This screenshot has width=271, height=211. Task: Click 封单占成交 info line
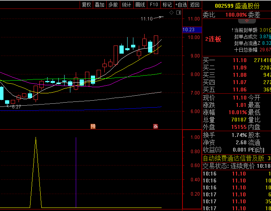(252, 37)
